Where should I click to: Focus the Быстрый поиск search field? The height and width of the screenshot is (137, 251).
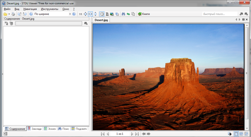(x=219, y=14)
